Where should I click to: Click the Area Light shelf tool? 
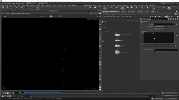point(100,8)
